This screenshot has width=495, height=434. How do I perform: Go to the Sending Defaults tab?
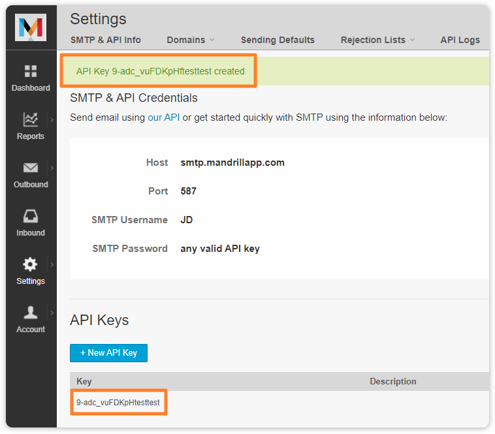coord(278,40)
